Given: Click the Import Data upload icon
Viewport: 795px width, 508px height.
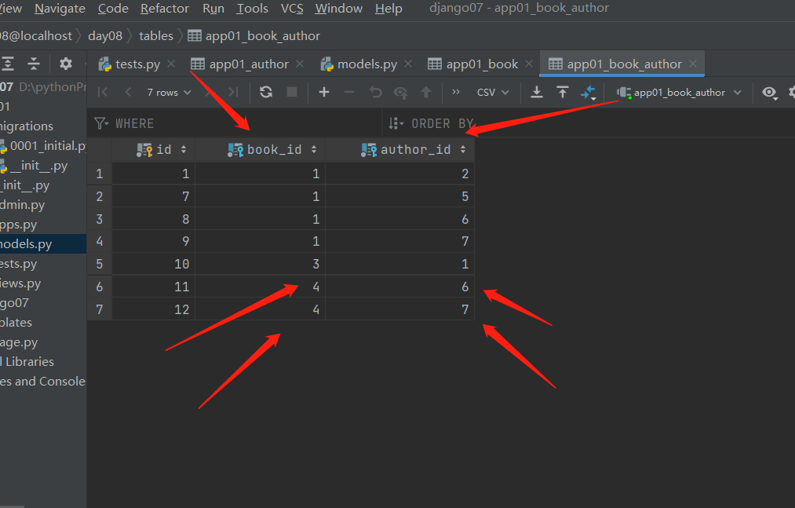Looking at the screenshot, I should (562, 92).
